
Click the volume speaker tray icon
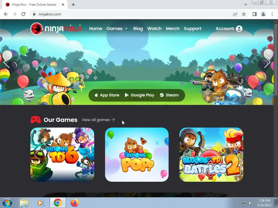[x=251, y=203]
